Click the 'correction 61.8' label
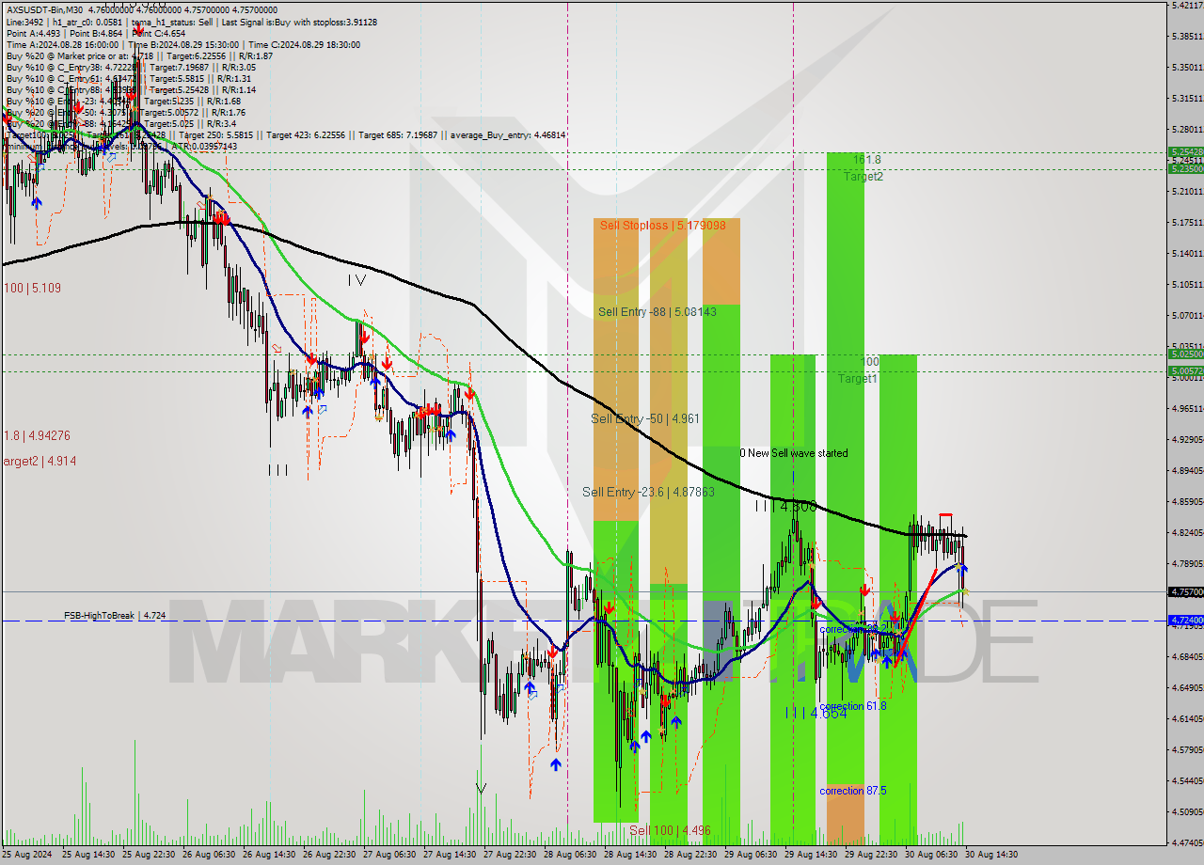Image resolution: width=1204 pixels, height=865 pixels. point(852,706)
